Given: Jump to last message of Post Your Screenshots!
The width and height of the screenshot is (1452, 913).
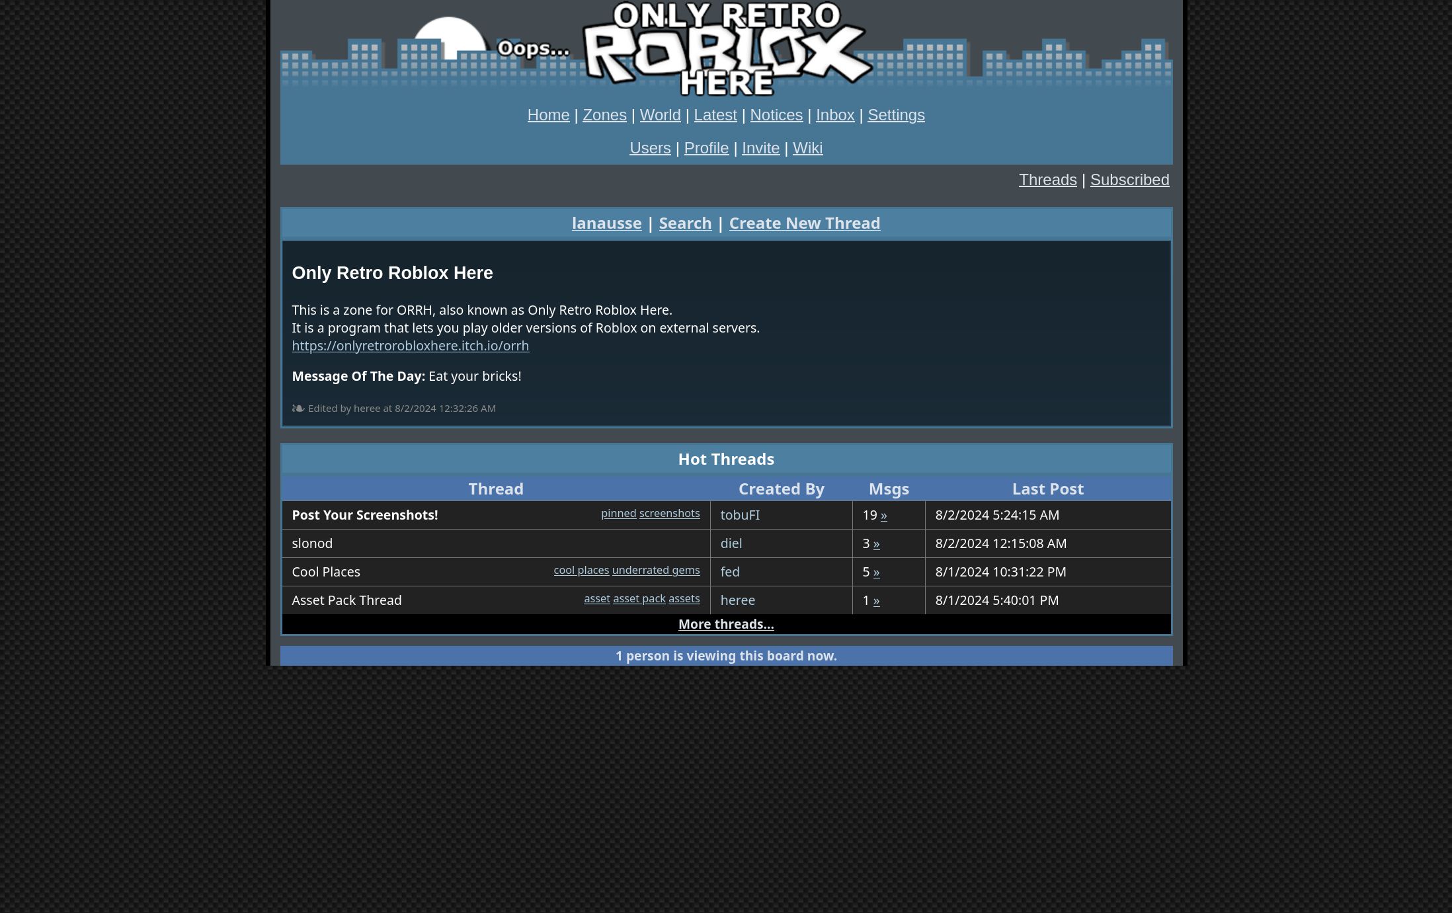Looking at the screenshot, I should pyautogui.click(x=883, y=516).
